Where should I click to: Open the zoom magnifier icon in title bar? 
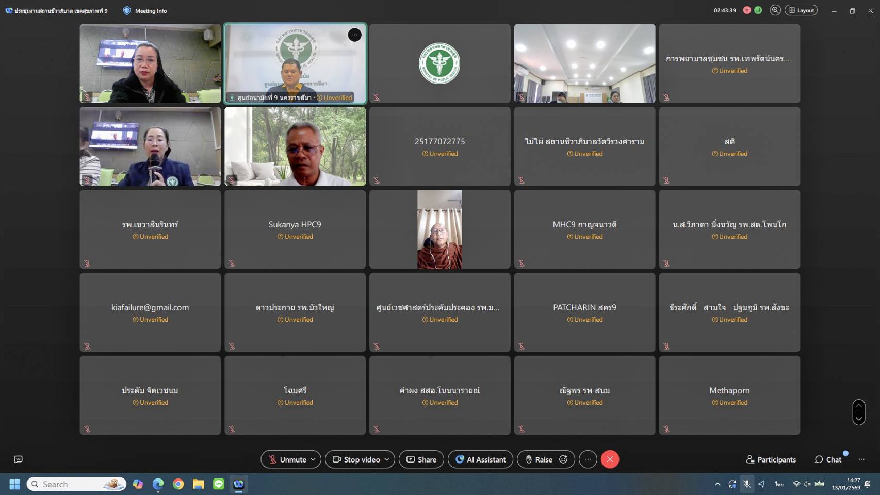click(775, 10)
